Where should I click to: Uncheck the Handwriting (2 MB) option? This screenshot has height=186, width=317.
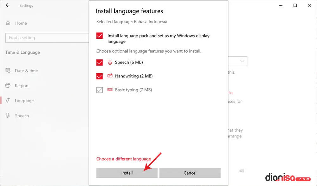(x=99, y=76)
